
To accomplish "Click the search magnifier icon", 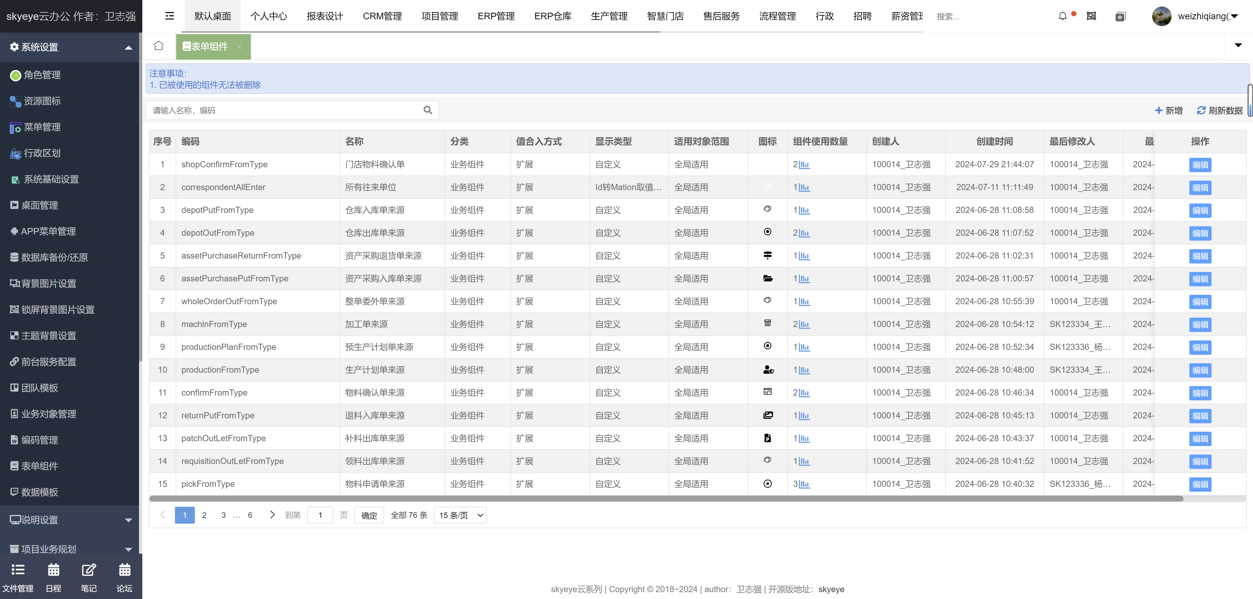I will [x=428, y=110].
